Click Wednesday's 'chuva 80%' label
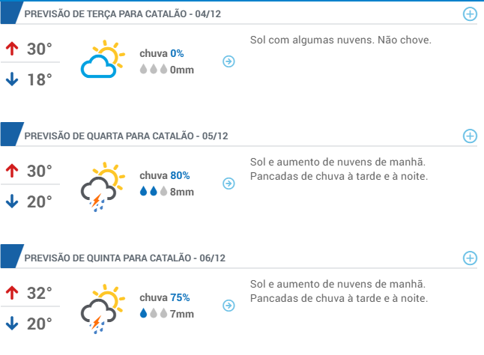Viewport: 484px width, 355px height. tap(164, 176)
